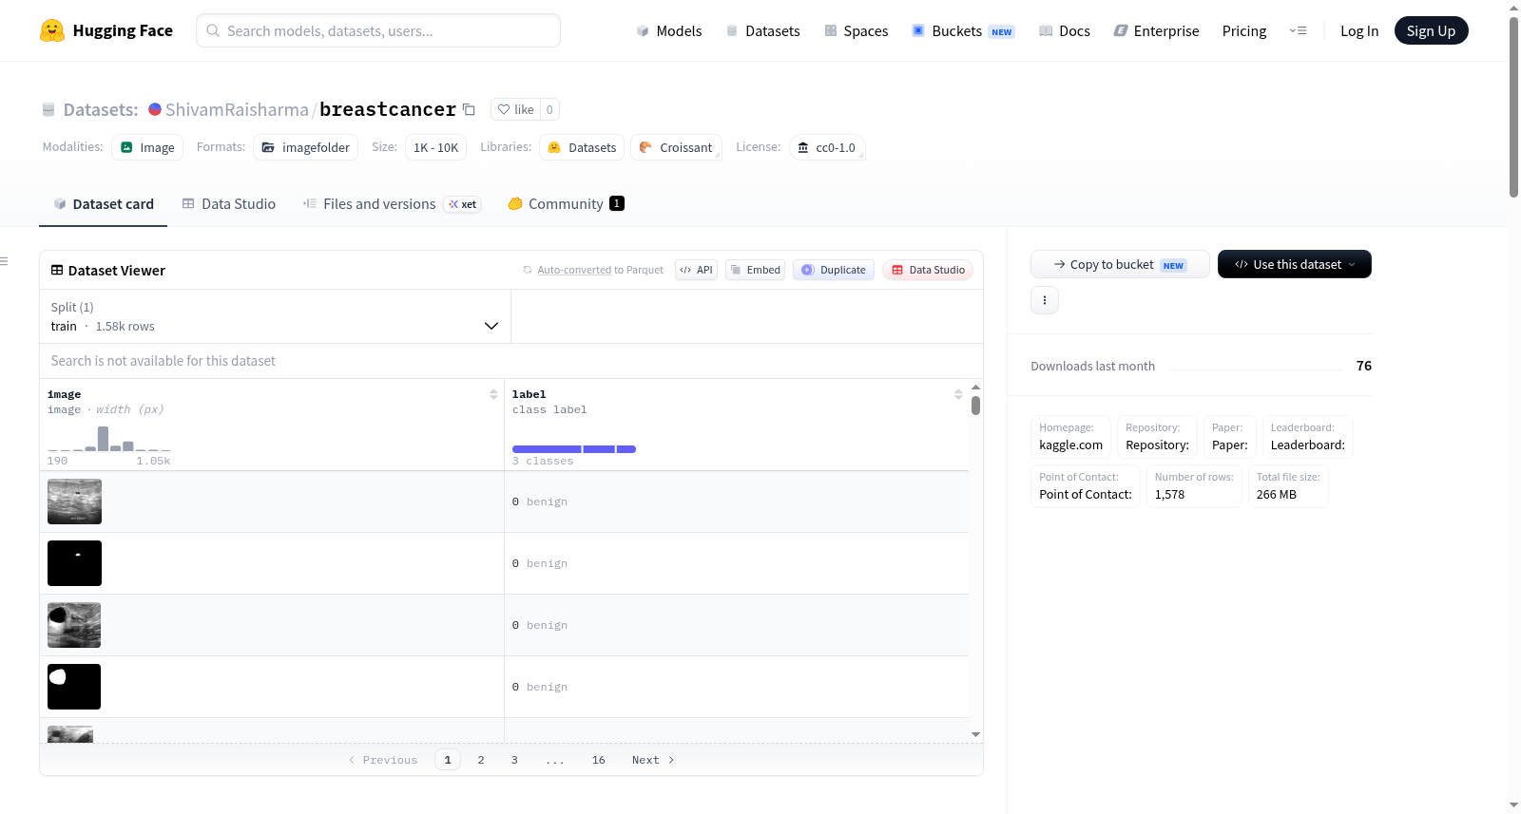Expand the train split dropdown
The image size is (1521, 814).
pos(275,316)
